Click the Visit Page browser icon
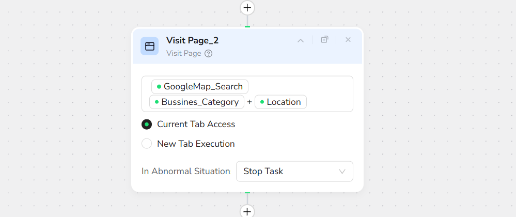The width and height of the screenshot is (516, 217). pyautogui.click(x=150, y=46)
